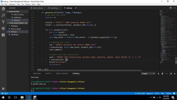Image resolution: width=177 pixels, height=100 pixels.
Task: Open add_to_db.py under Open Editors
Action: [17, 14]
